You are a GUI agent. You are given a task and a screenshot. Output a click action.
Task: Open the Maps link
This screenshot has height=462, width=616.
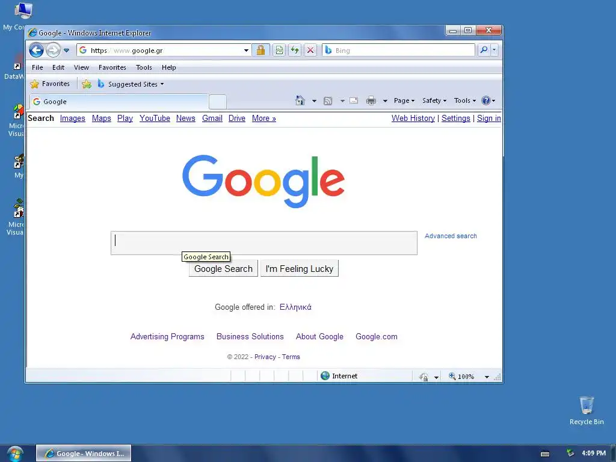pyautogui.click(x=101, y=119)
